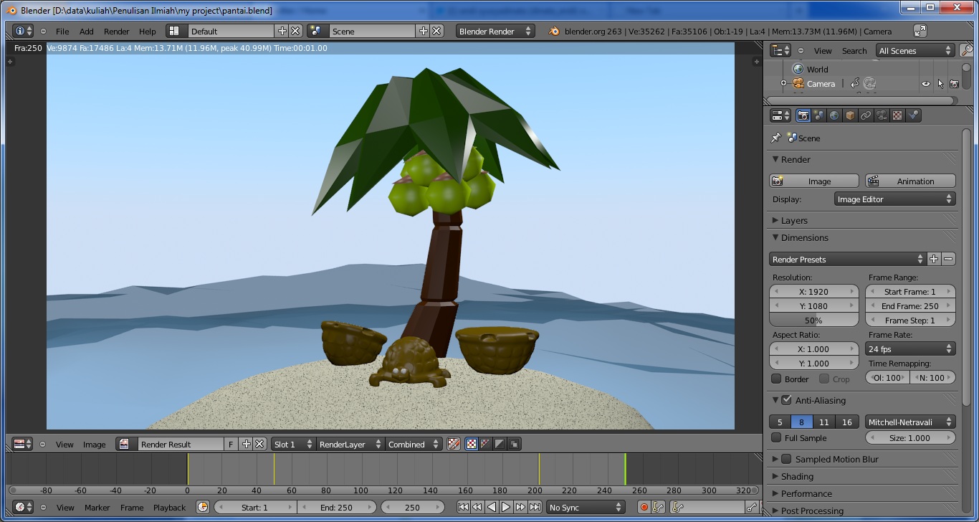The image size is (979, 522).
Task: Toggle color and alpha channel display
Action: tap(485, 444)
